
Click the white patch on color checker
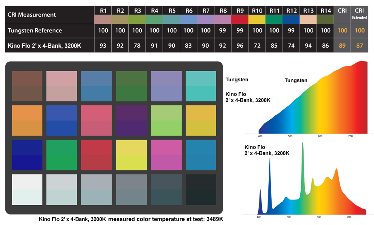pyautogui.click(x=27, y=189)
